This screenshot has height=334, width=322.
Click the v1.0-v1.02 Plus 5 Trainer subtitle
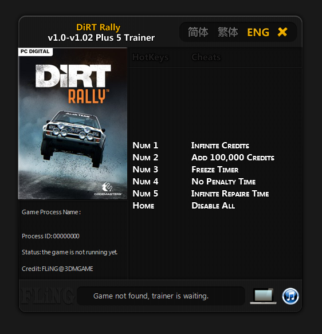101,38
